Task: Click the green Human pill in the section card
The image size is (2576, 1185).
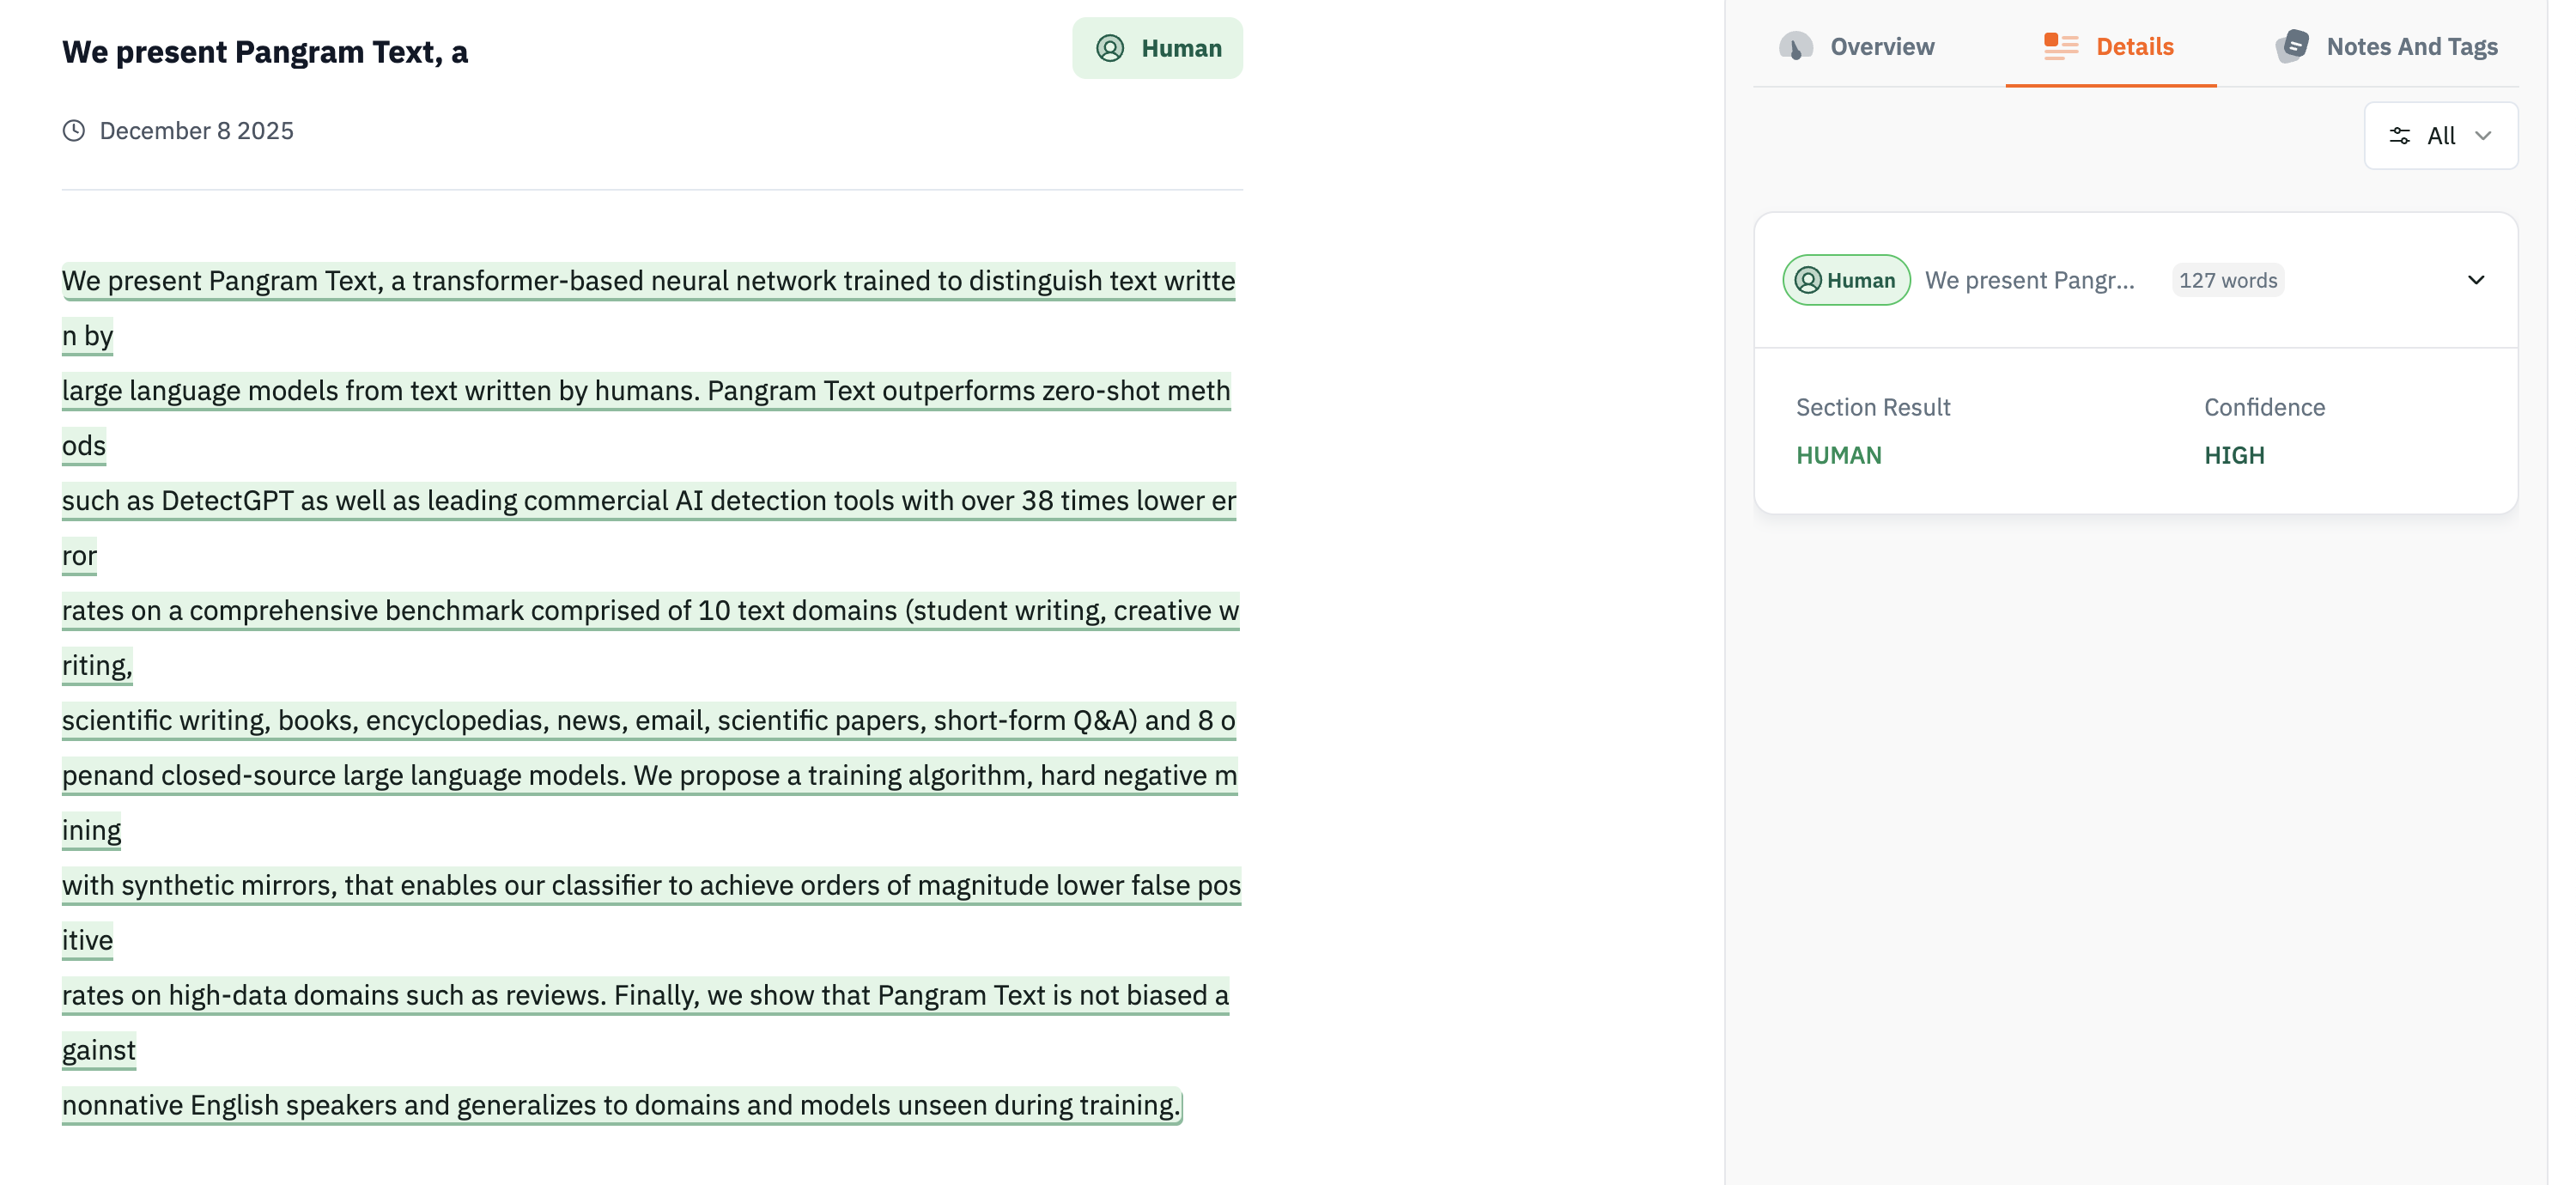Action: coord(1846,280)
